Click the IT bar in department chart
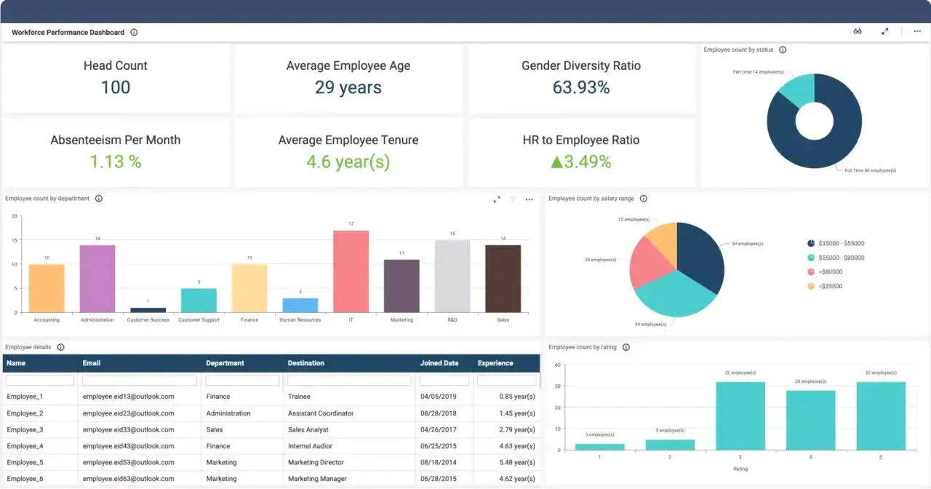Screen dimensions: 931x489 pyautogui.click(x=351, y=271)
